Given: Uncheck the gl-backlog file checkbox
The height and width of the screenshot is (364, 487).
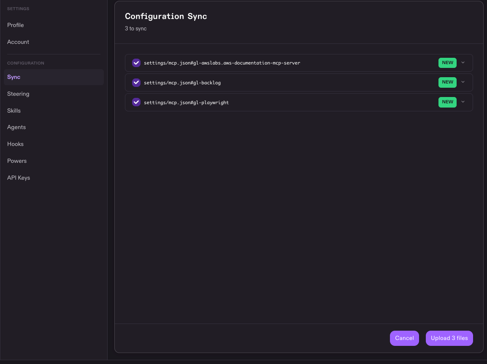Looking at the screenshot, I should click(136, 83).
